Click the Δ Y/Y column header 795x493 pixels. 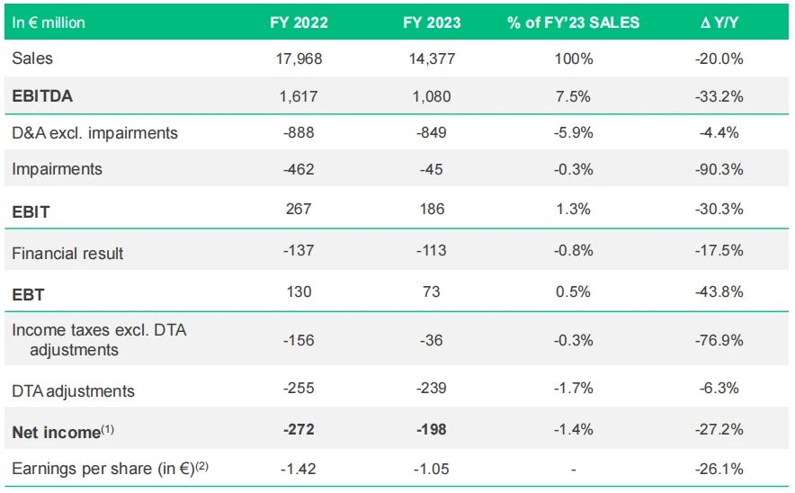[719, 22]
